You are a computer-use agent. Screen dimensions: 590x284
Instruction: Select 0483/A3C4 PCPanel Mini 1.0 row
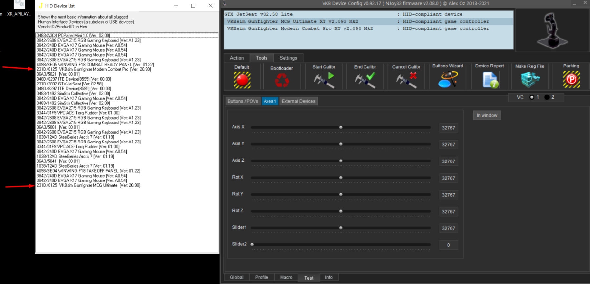tap(127, 35)
